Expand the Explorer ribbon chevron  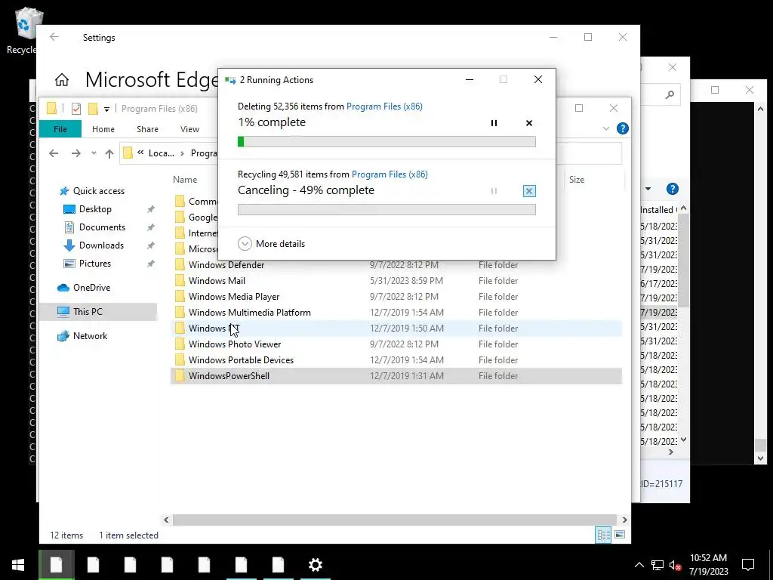coord(606,128)
